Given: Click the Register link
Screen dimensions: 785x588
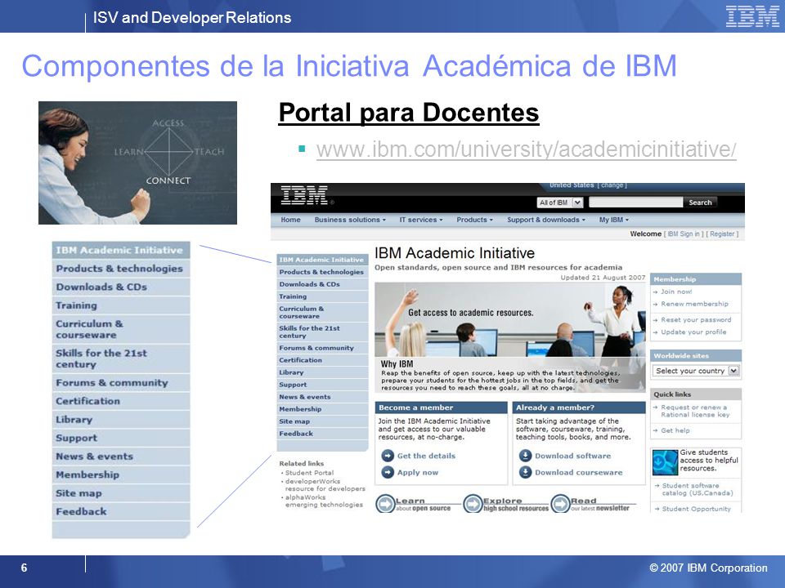Looking at the screenshot, I should coord(722,234).
